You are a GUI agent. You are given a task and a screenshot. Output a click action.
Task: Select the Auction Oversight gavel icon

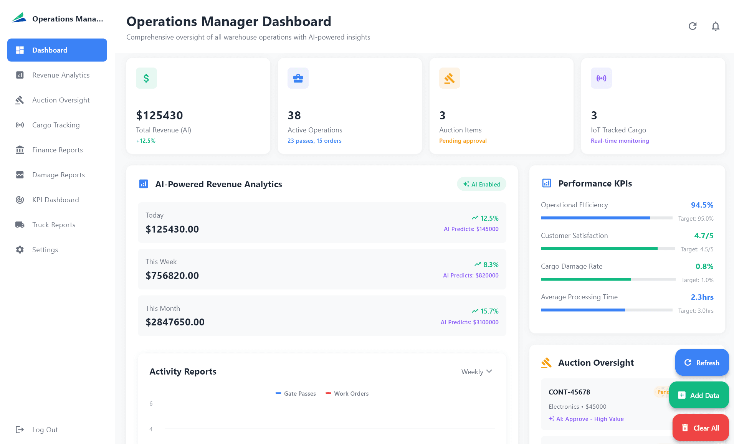pos(20,100)
